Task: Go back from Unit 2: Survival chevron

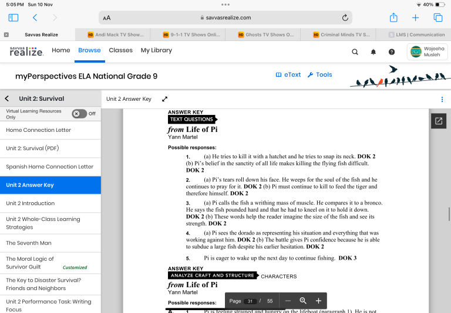Action: click(7, 98)
